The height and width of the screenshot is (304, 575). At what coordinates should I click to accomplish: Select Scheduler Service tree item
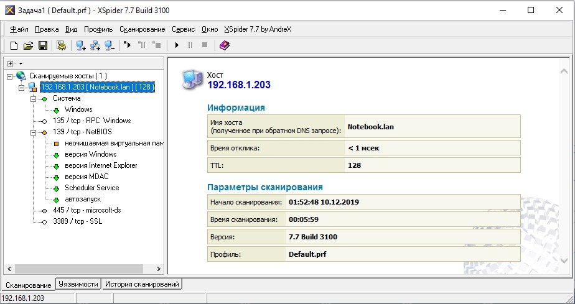[91, 188]
